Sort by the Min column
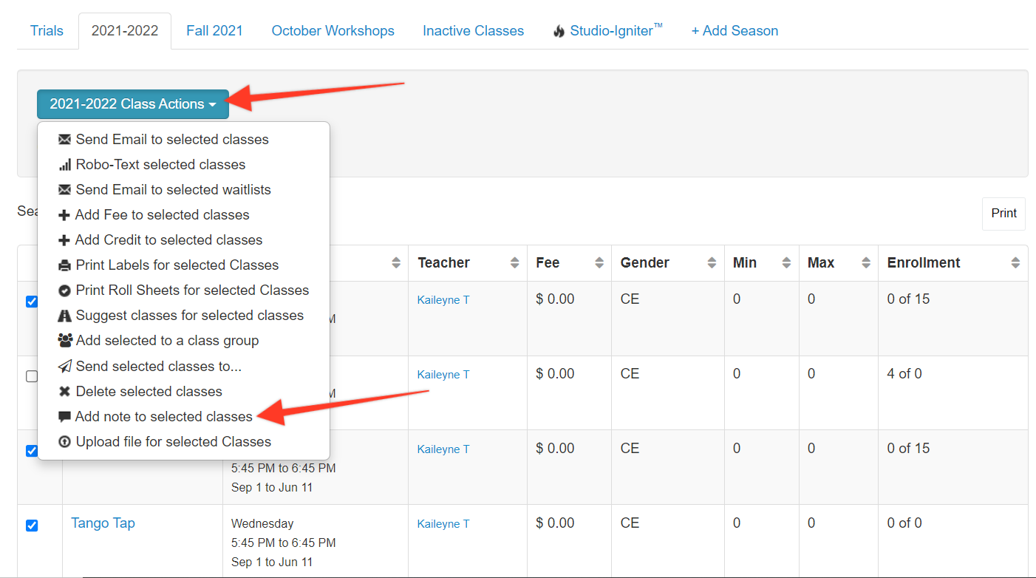The image size is (1036, 578). (x=761, y=263)
